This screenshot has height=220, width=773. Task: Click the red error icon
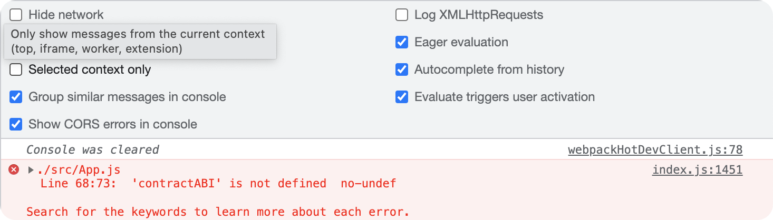[x=14, y=169]
